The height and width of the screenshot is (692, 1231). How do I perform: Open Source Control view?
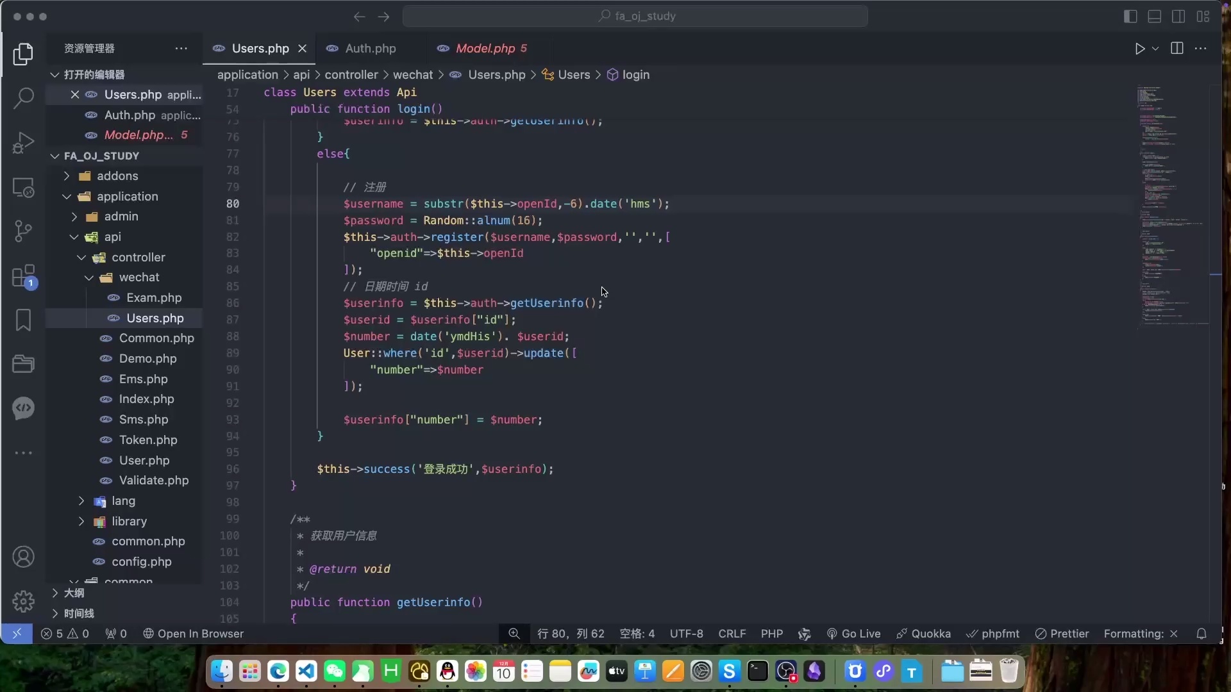pos(24,231)
